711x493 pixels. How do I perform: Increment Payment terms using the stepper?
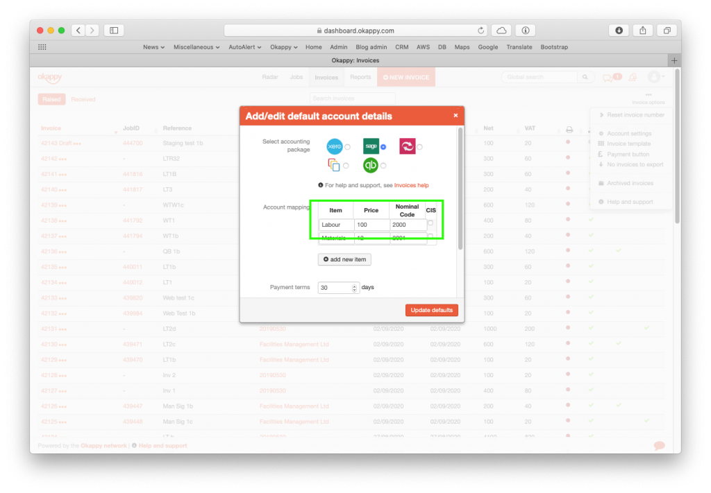[x=353, y=285]
